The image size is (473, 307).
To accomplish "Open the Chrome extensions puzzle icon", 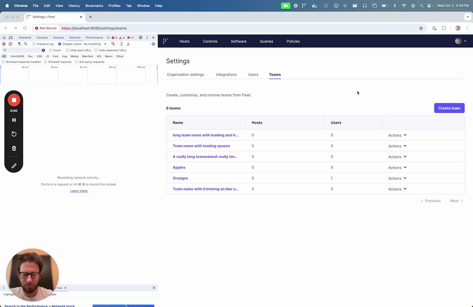I will click(444, 28).
